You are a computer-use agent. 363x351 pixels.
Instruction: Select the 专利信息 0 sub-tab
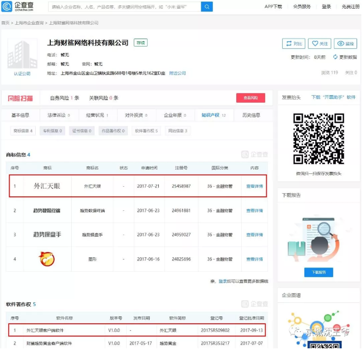tap(52, 131)
